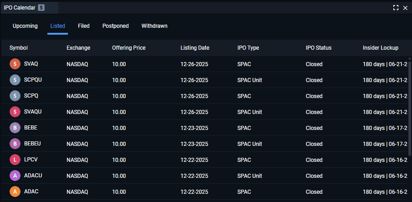The height and width of the screenshot is (202, 412).
Task: Close the IPO Calendar panel
Action: (405, 8)
